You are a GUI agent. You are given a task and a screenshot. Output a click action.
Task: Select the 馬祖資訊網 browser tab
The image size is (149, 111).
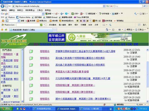(31, 30)
